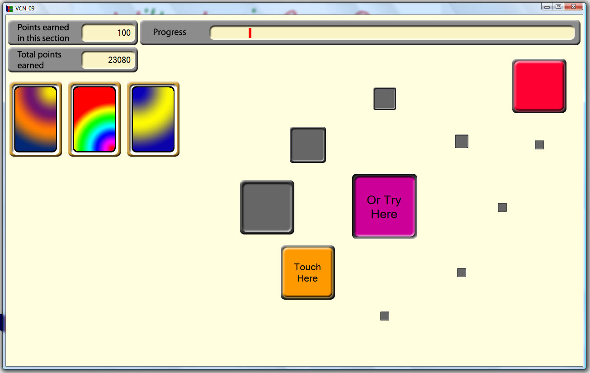Select the orange and purple gradient card
The width and height of the screenshot is (590, 373).
pos(36,120)
